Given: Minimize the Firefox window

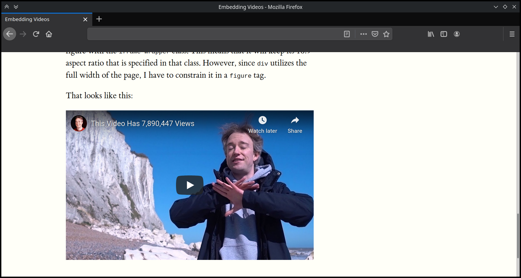Looking at the screenshot, I should pyautogui.click(x=496, y=7).
